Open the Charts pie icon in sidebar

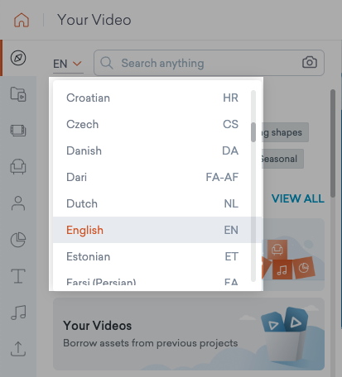click(x=18, y=240)
